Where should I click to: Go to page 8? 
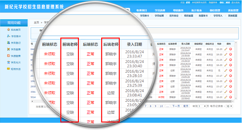(x=151, y=106)
